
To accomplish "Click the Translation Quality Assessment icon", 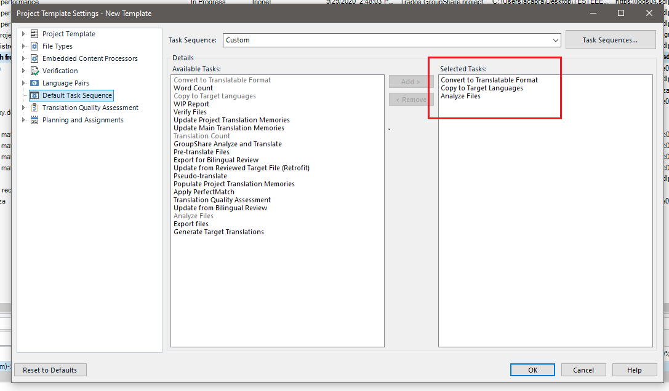I will (34, 108).
